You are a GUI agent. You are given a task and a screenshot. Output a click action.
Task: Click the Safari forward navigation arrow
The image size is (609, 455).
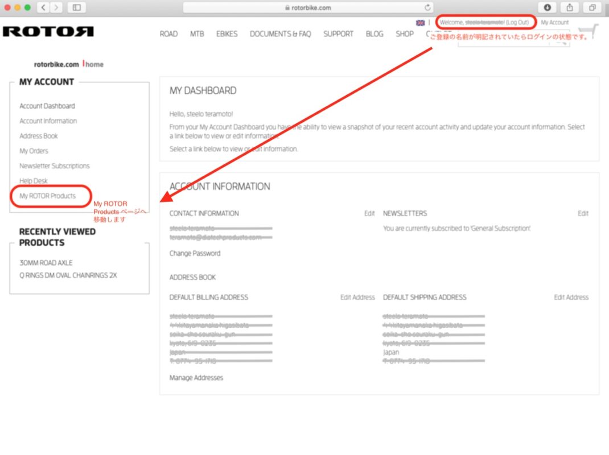click(x=56, y=7)
